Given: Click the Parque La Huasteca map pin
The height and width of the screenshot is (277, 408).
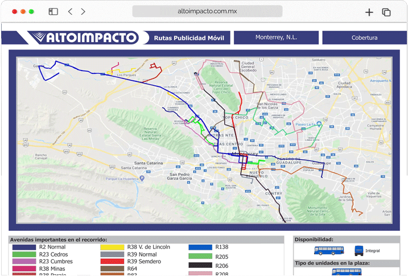Looking at the screenshot, I should [x=142, y=178].
